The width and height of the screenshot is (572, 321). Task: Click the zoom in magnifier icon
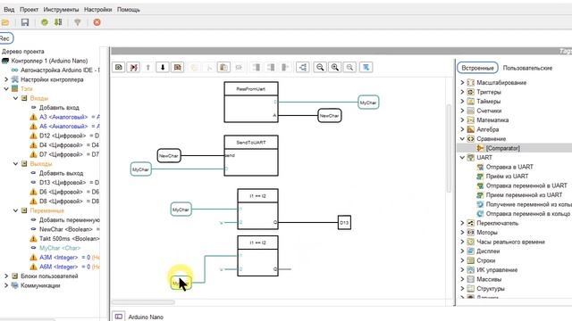coord(335,68)
